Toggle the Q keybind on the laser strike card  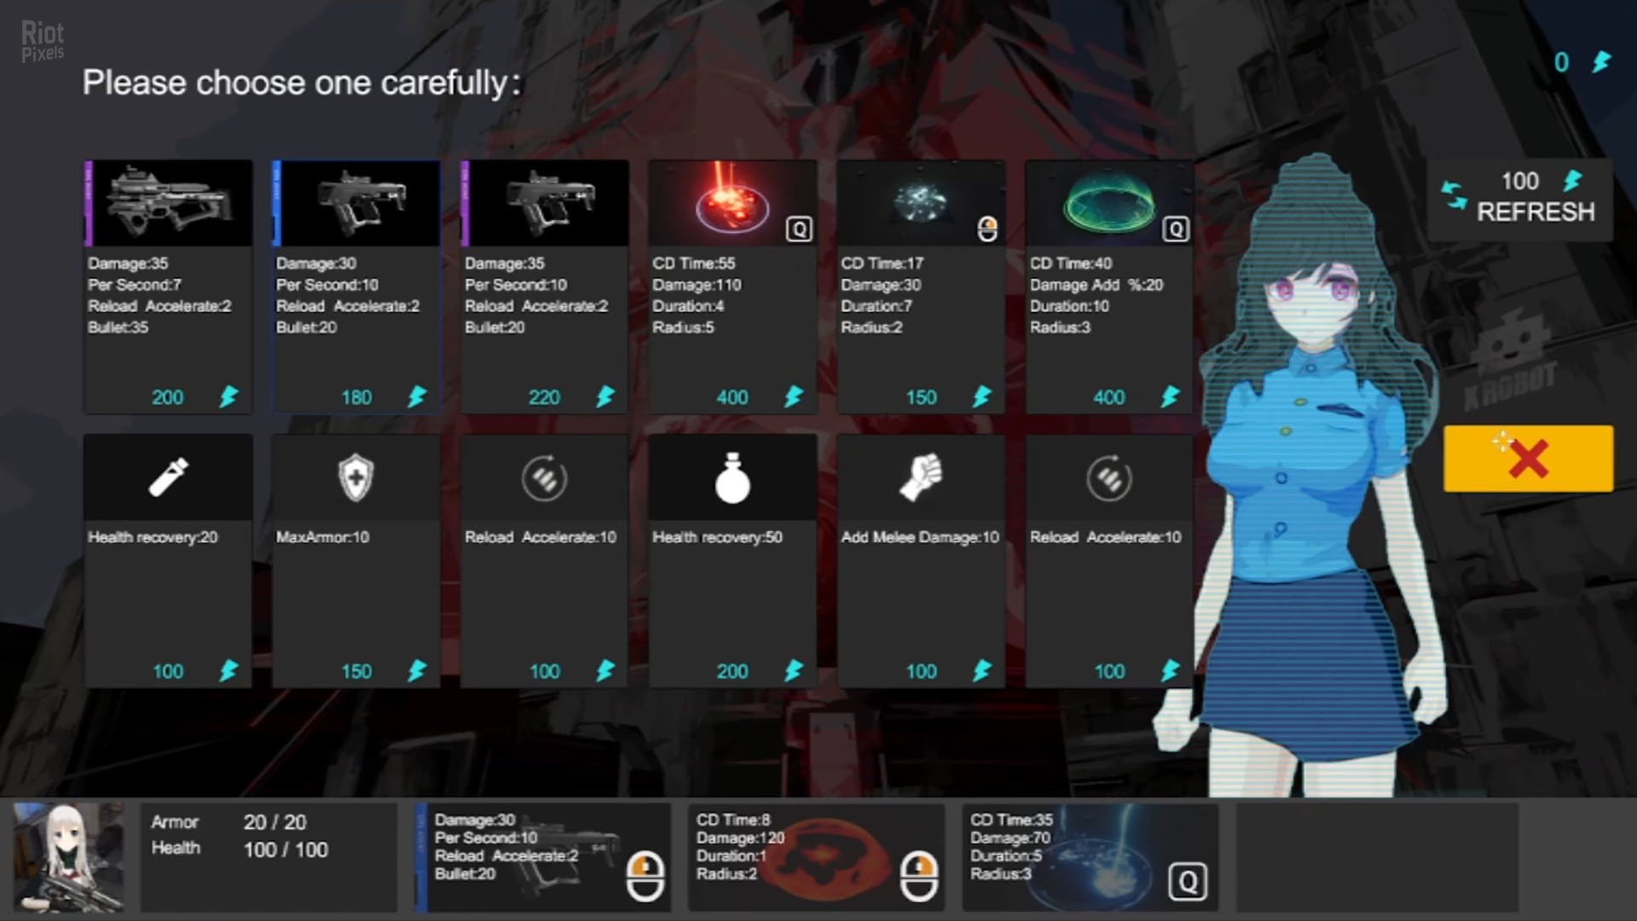pyautogui.click(x=797, y=229)
